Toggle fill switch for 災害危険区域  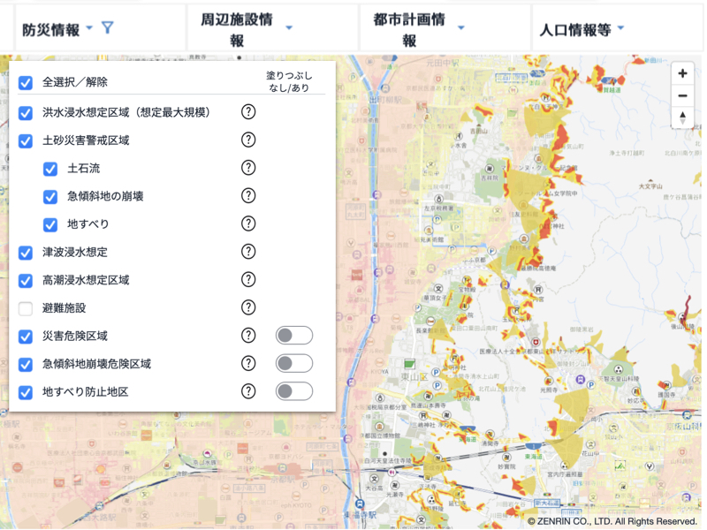pyautogui.click(x=293, y=336)
